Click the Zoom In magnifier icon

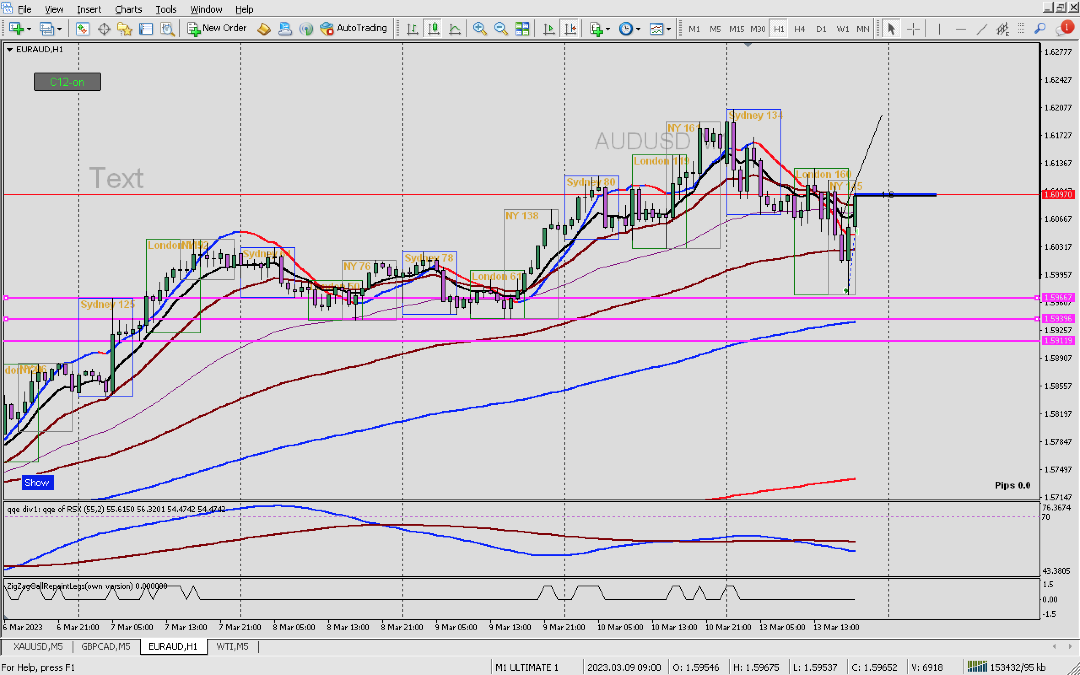(479, 29)
